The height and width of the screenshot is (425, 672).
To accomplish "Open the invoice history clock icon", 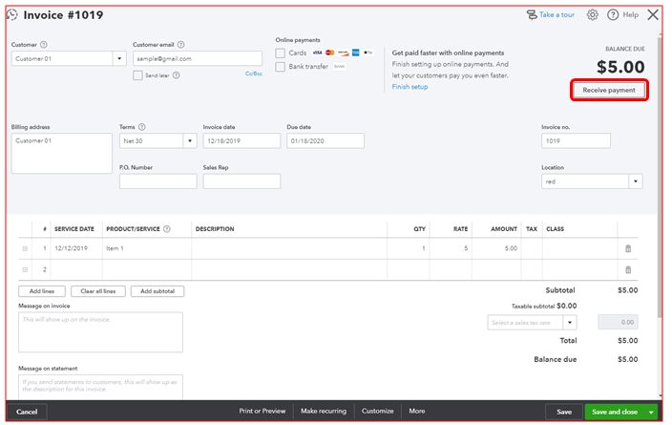I will 11,15.
